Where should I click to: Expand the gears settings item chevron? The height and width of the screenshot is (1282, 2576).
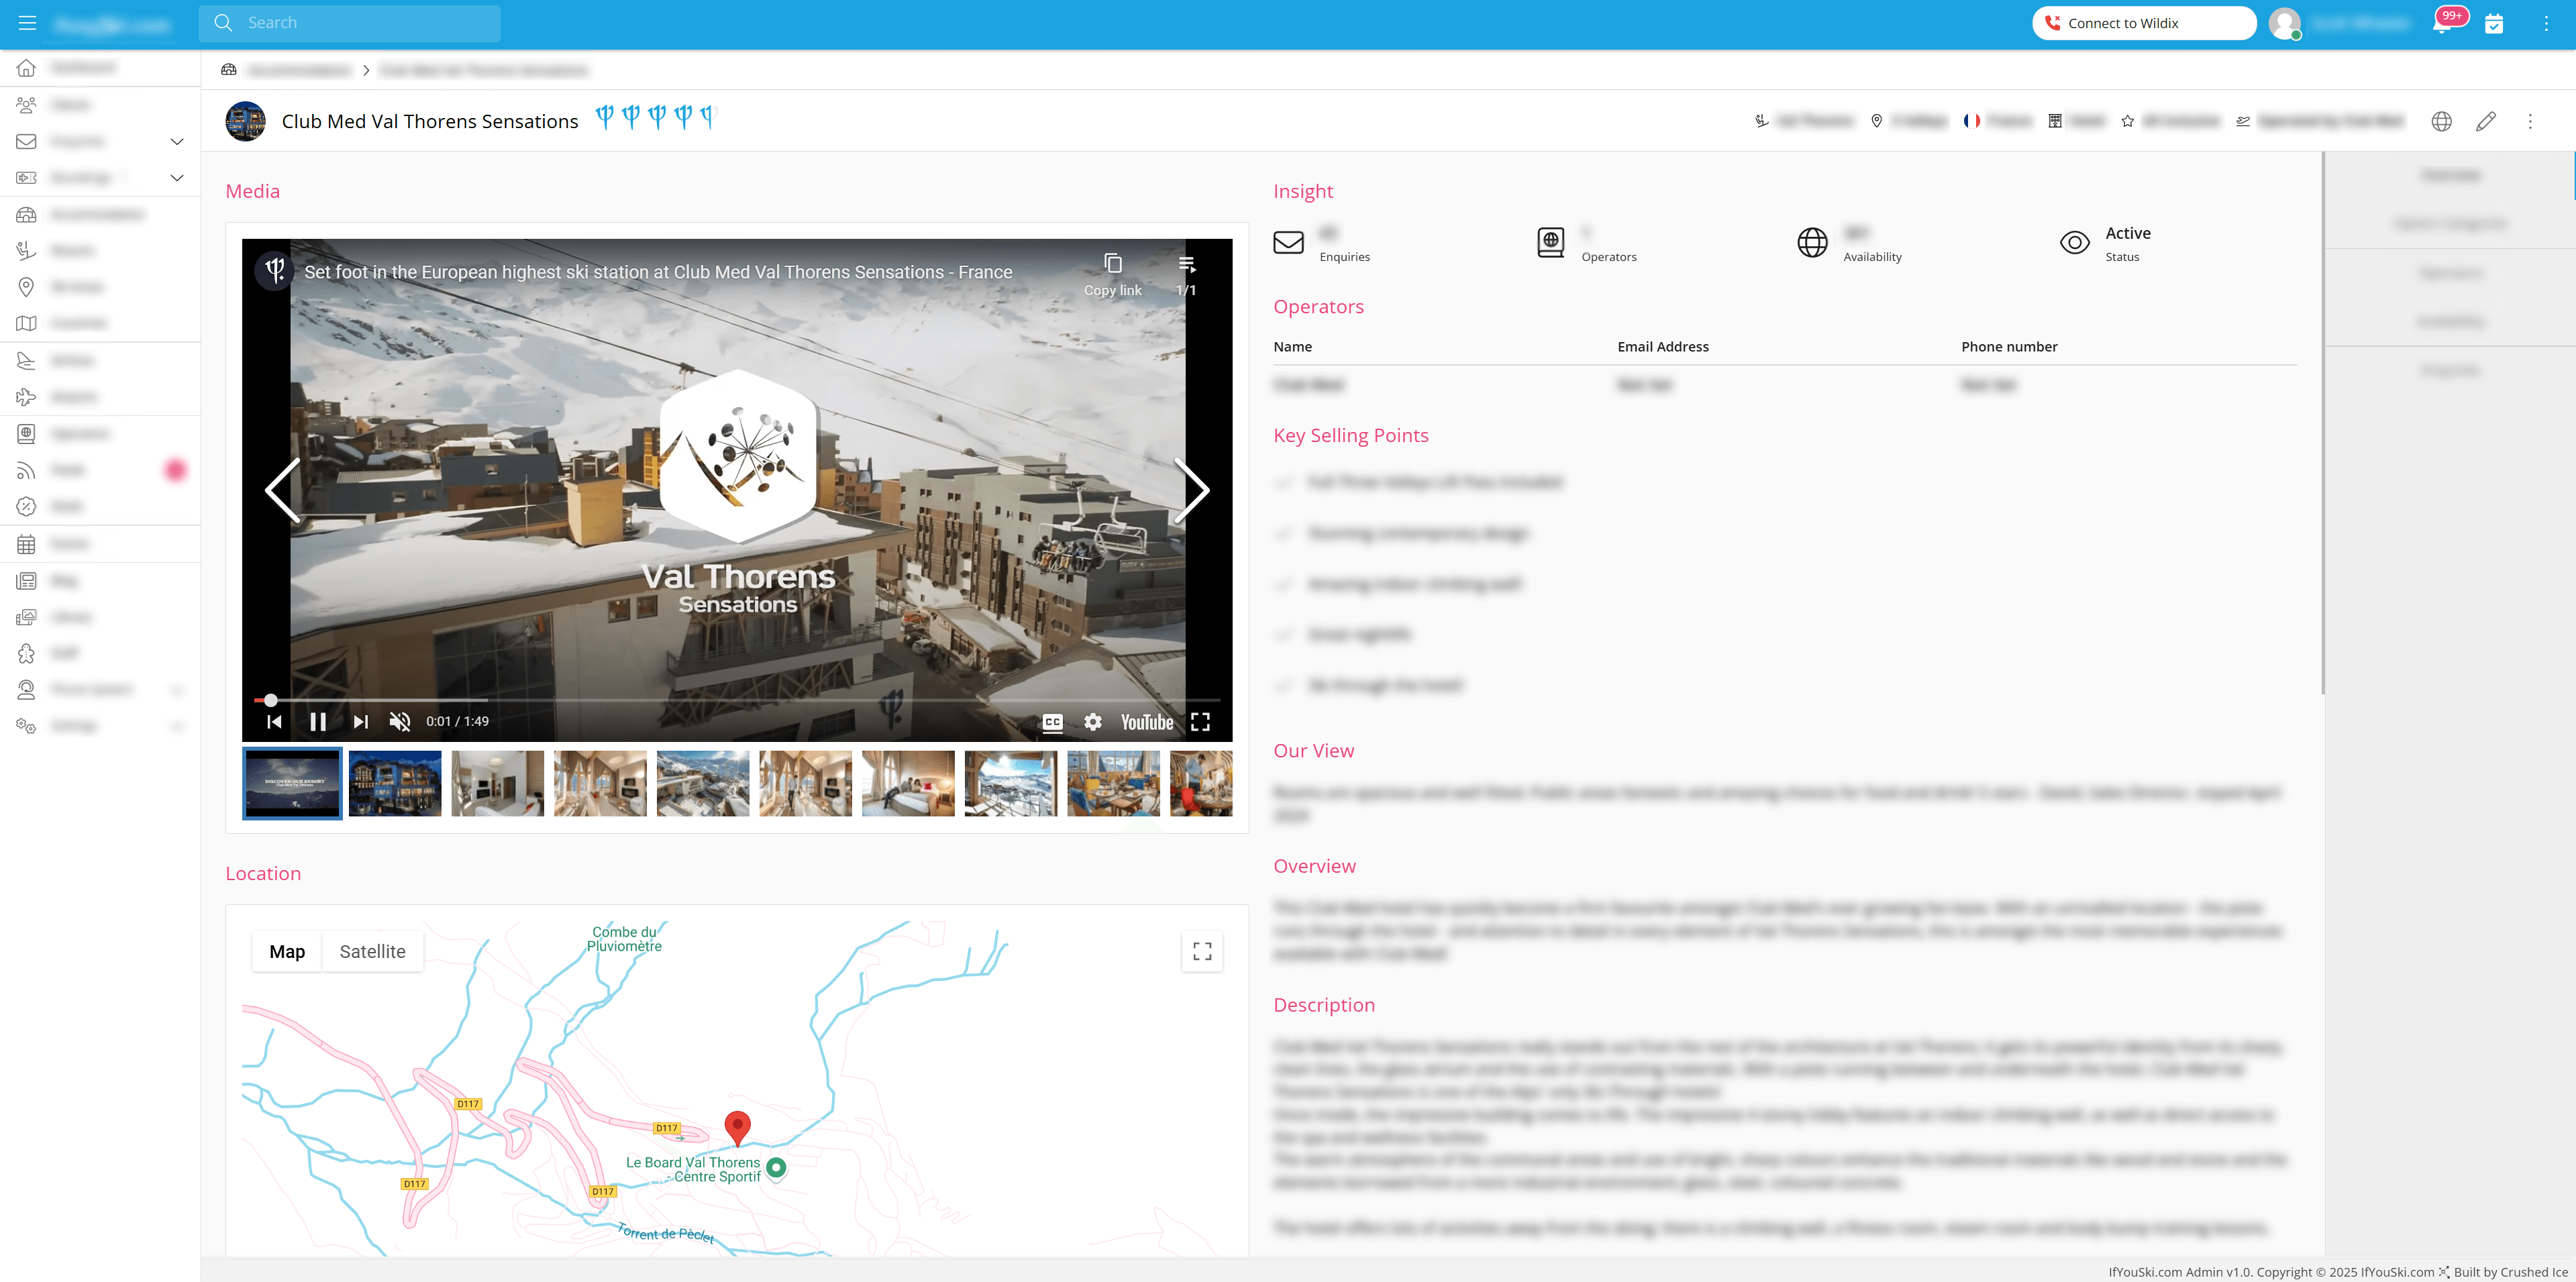(x=177, y=726)
